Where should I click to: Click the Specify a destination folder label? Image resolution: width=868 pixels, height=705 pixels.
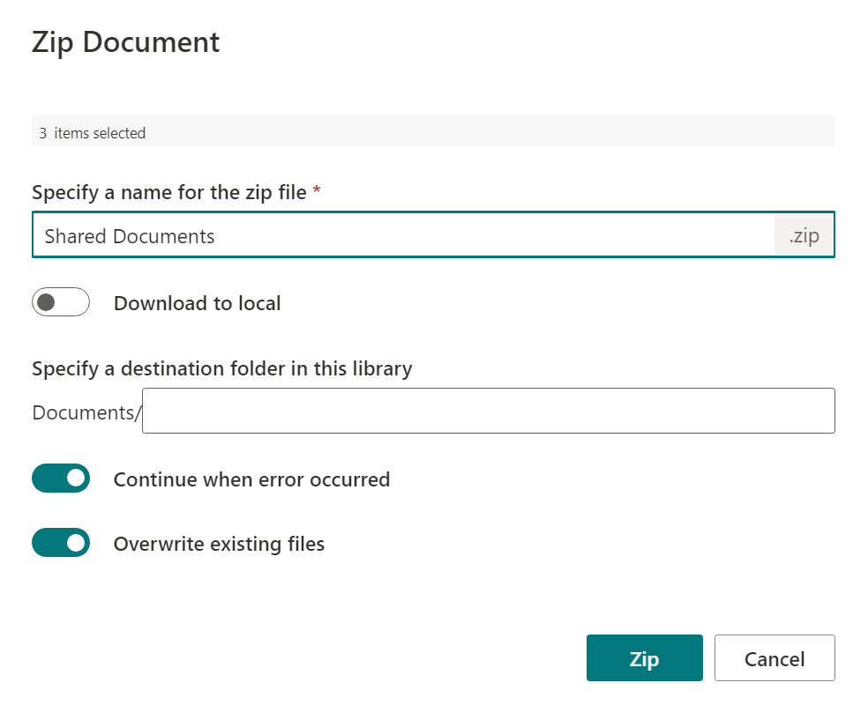tap(222, 368)
